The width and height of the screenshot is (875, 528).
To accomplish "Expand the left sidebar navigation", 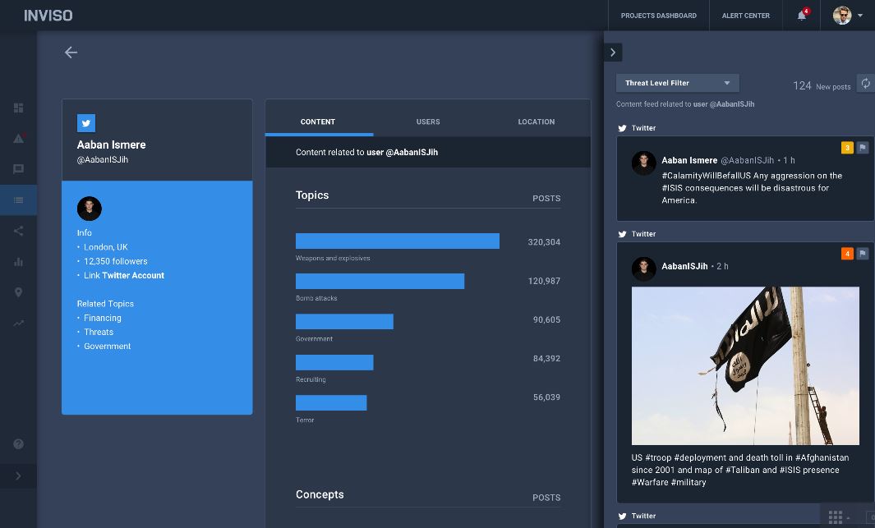I will point(18,476).
